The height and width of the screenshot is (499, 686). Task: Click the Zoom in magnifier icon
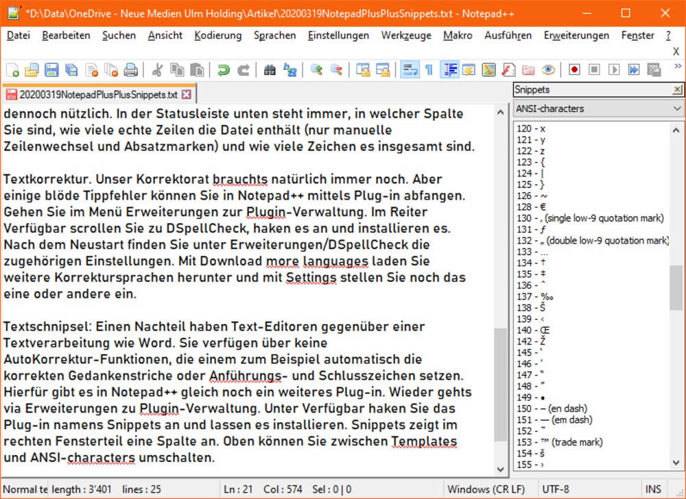click(316, 69)
